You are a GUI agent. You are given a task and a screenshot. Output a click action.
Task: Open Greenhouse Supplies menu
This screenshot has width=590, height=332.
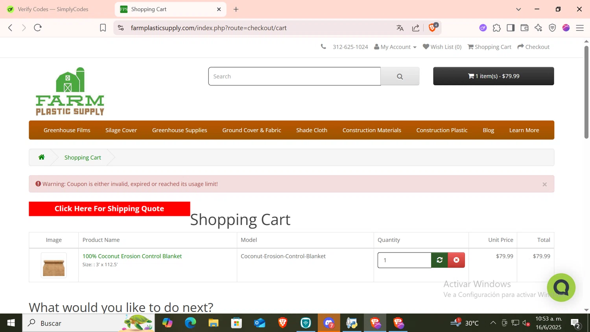tap(180, 130)
